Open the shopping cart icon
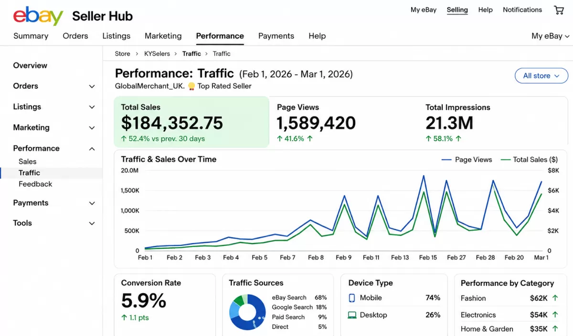The width and height of the screenshot is (573, 336). tap(559, 10)
